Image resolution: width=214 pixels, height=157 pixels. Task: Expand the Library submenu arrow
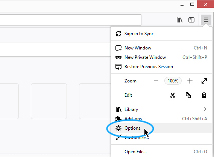coord(205,109)
